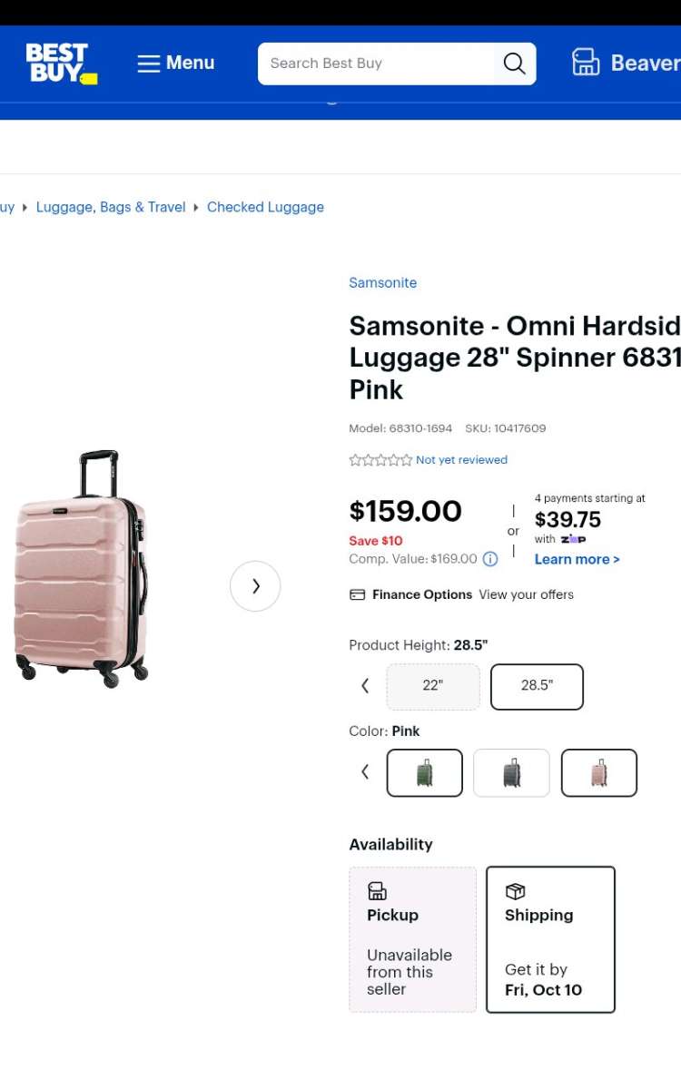Image resolution: width=681 pixels, height=1089 pixels.
Task: Click the back chevron beside color options
Action: [x=364, y=771]
